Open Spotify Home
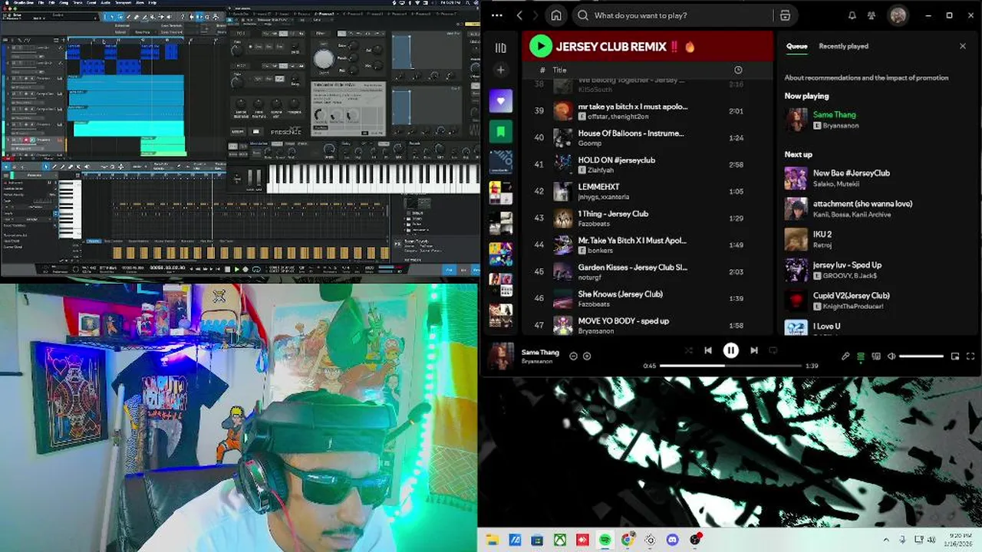Viewport: 982px width, 552px height. 556,15
